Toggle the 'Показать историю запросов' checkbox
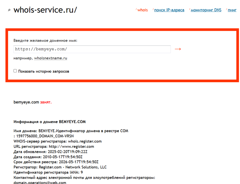This screenshot has height=184, width=240. pos(15,71)
